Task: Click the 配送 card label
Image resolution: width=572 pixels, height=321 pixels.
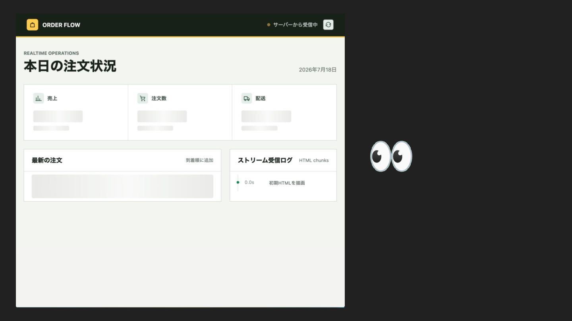Action: coord(261,98)
